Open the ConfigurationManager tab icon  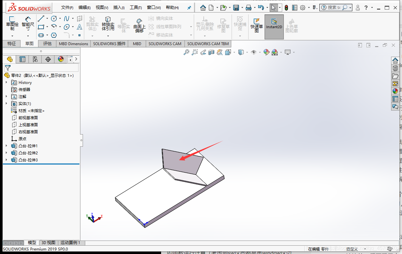[35, 59]
